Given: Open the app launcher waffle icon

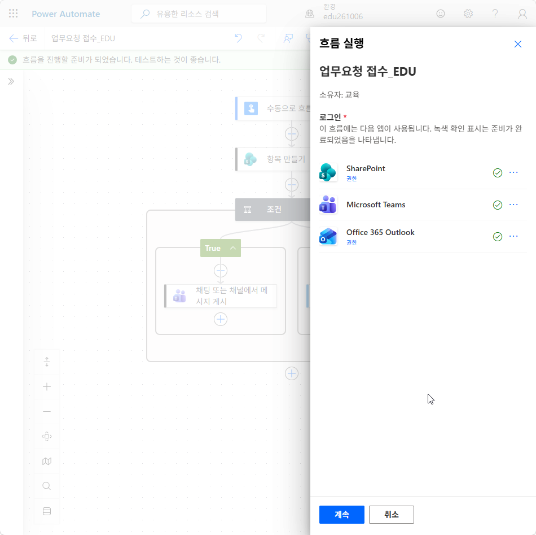Looking at the screenshot, I should click(x=13, y=14).
